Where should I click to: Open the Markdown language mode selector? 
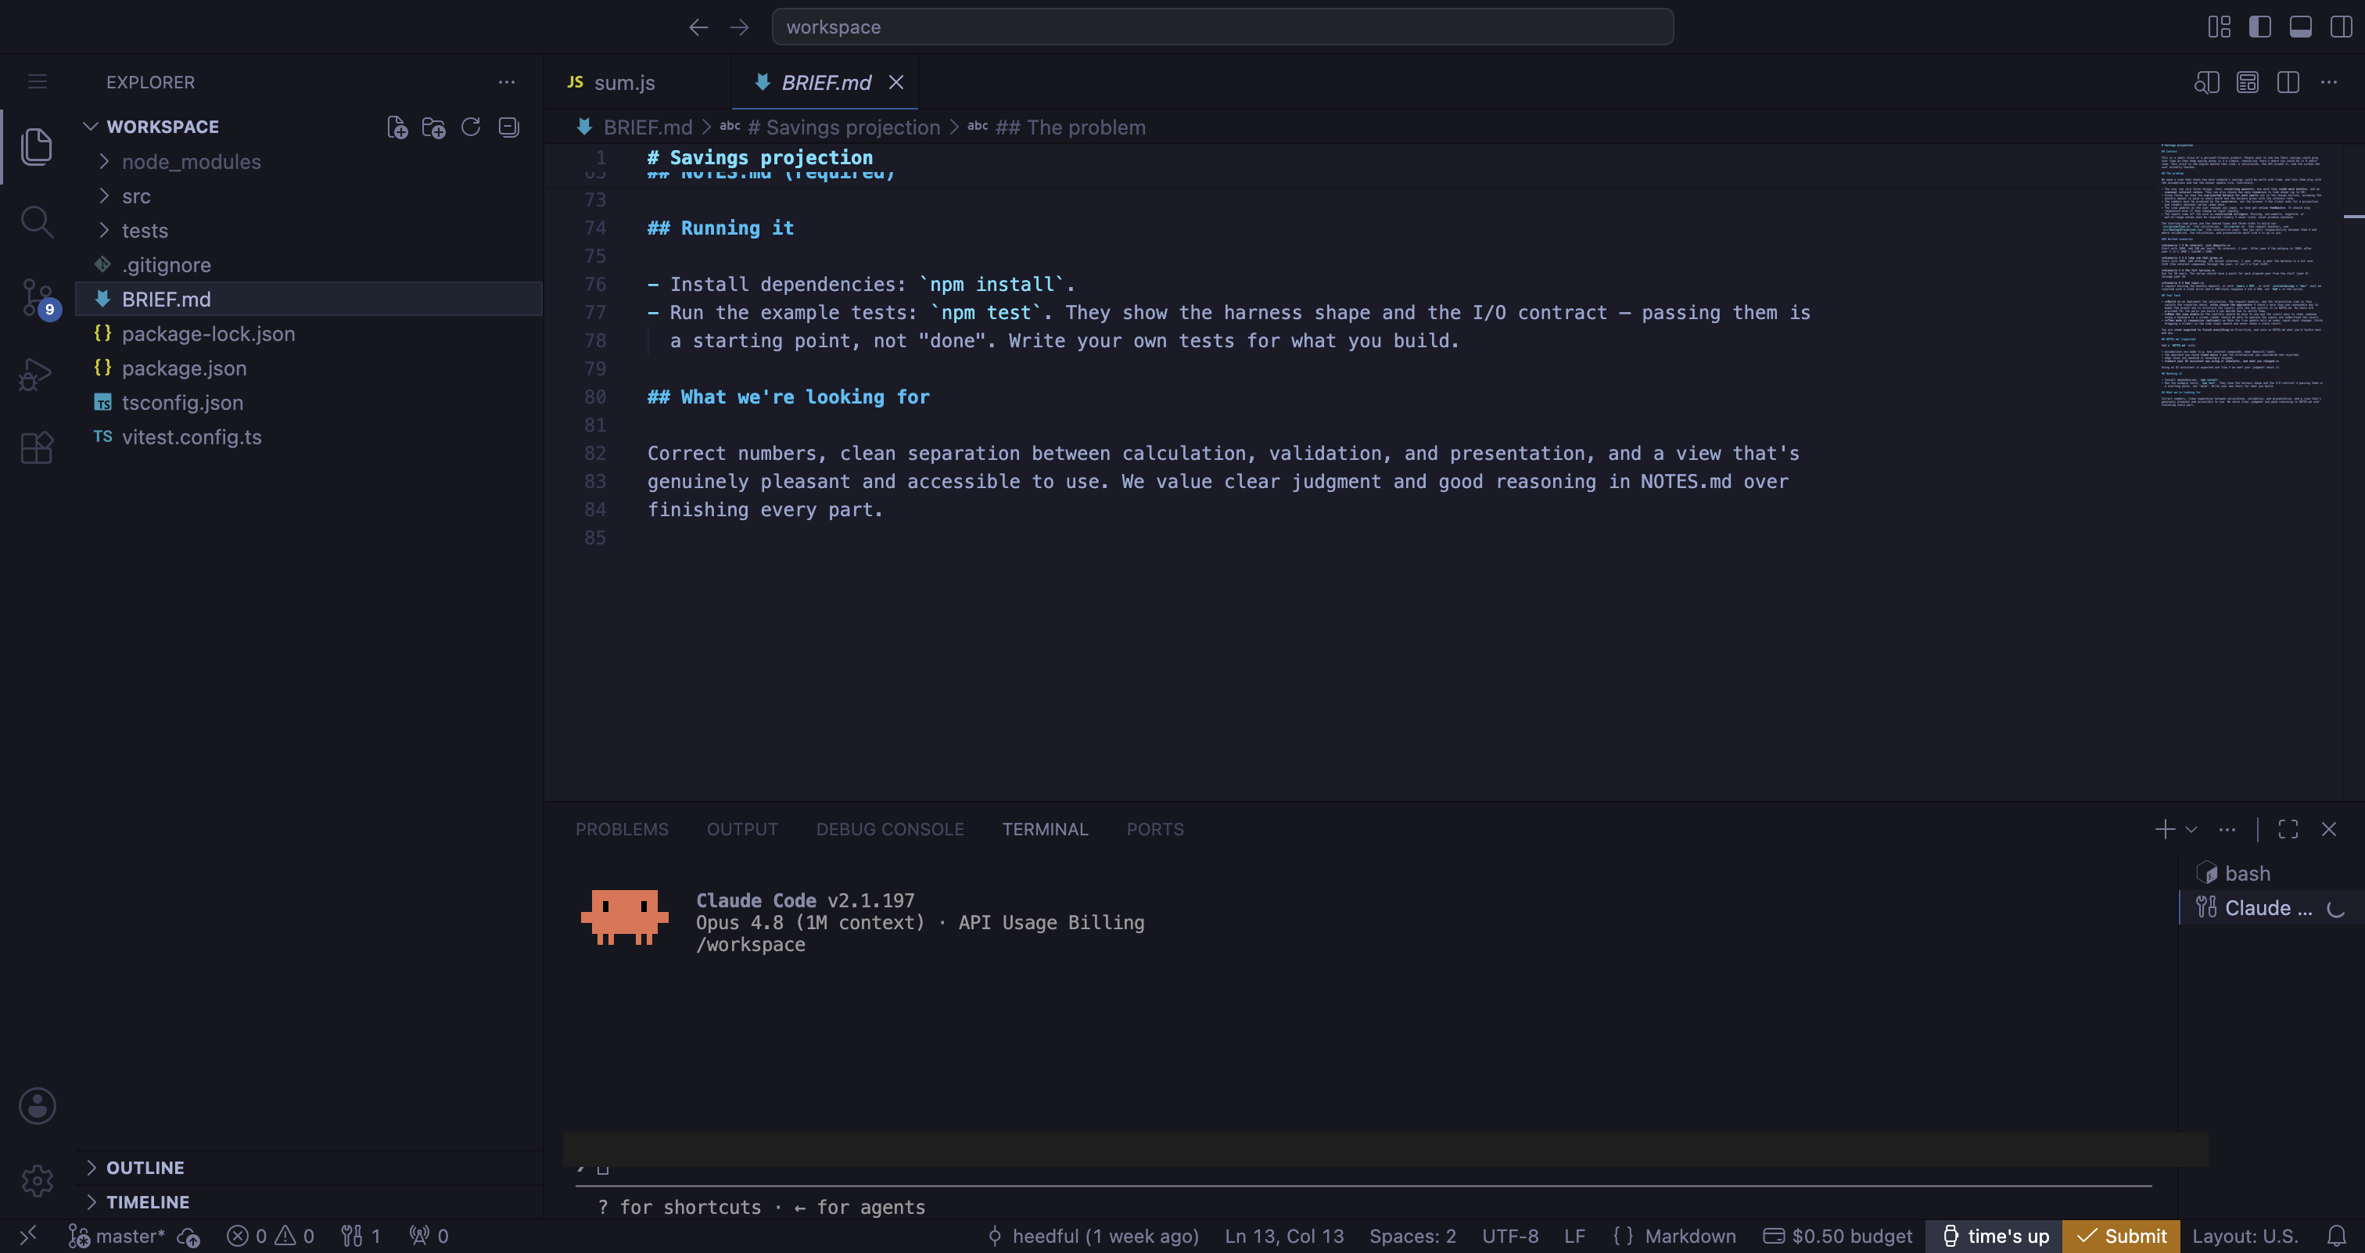(1690, 1237)
